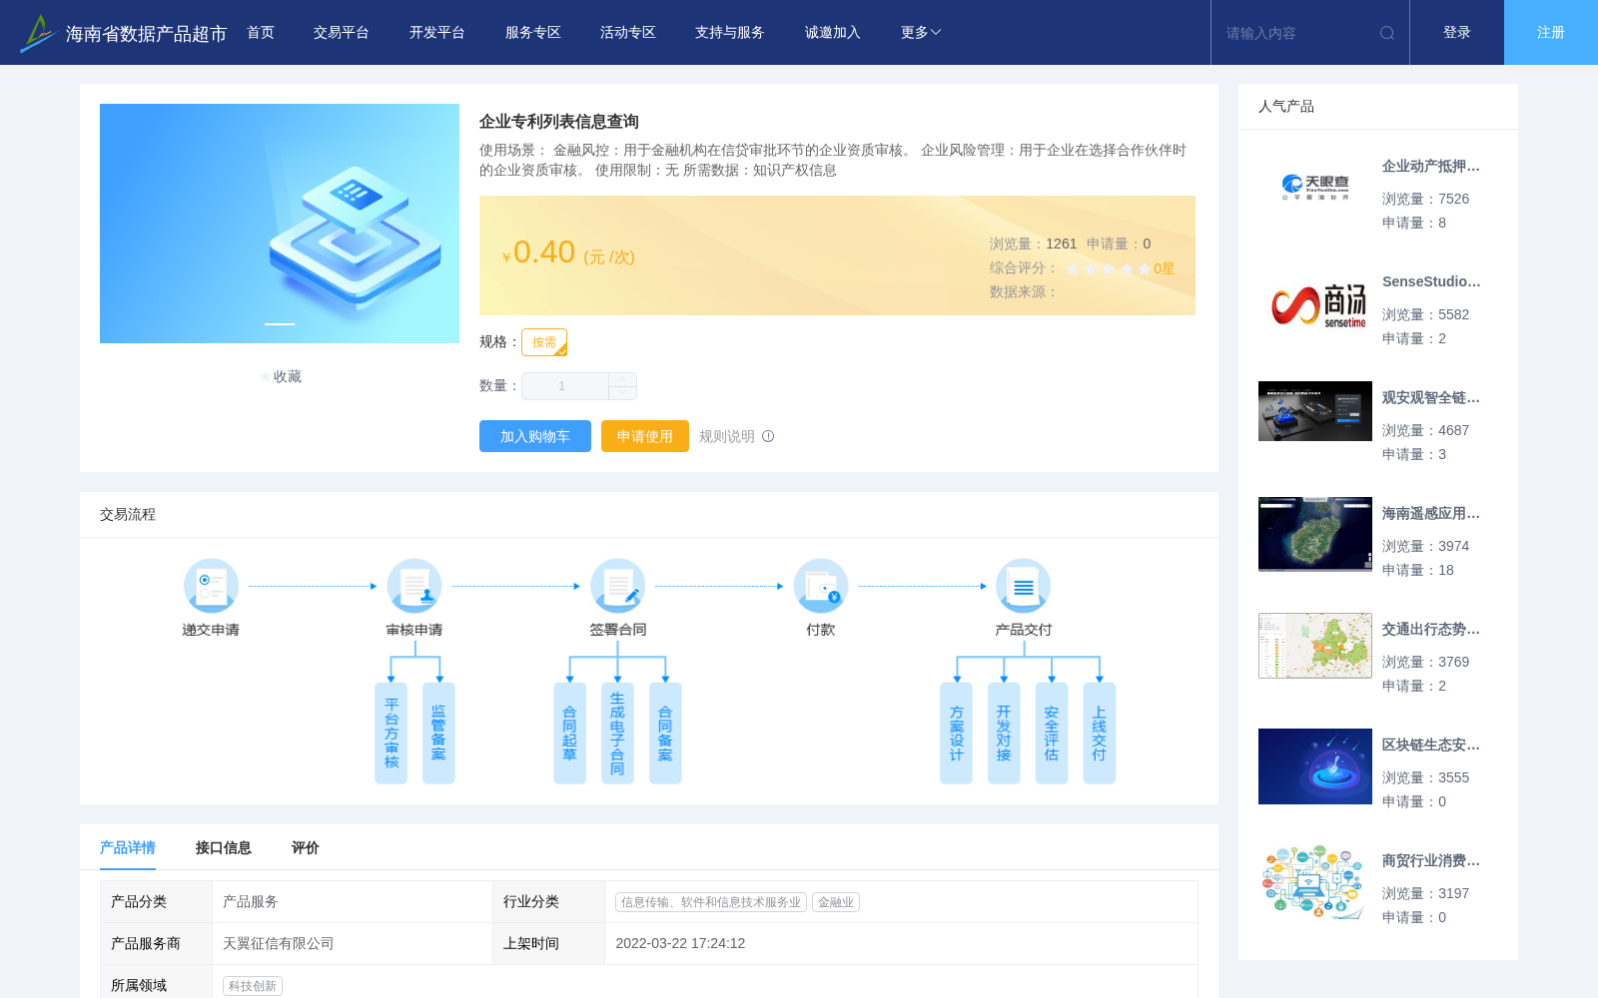The height and width of the screenshot is (998, 1598).
Task: Click 加入购物车 button
Action: pos(535,436)
